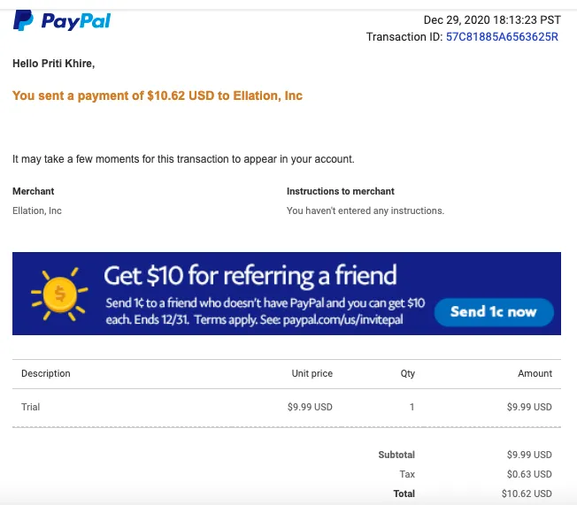This screenshot has width=577, height=505.
Task: Click the Merchant label
Action: [34, 191]
